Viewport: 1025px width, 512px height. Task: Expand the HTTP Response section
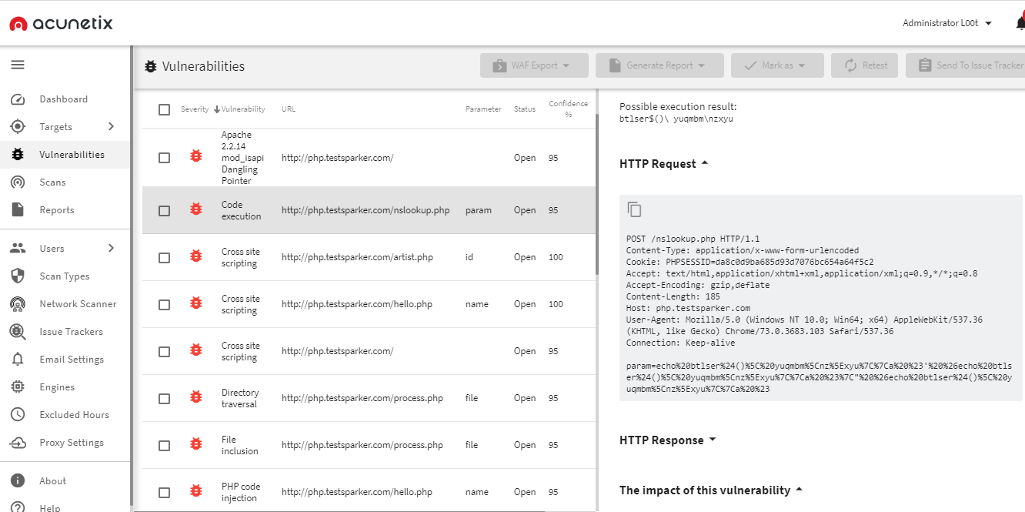[x=667, y=440]
